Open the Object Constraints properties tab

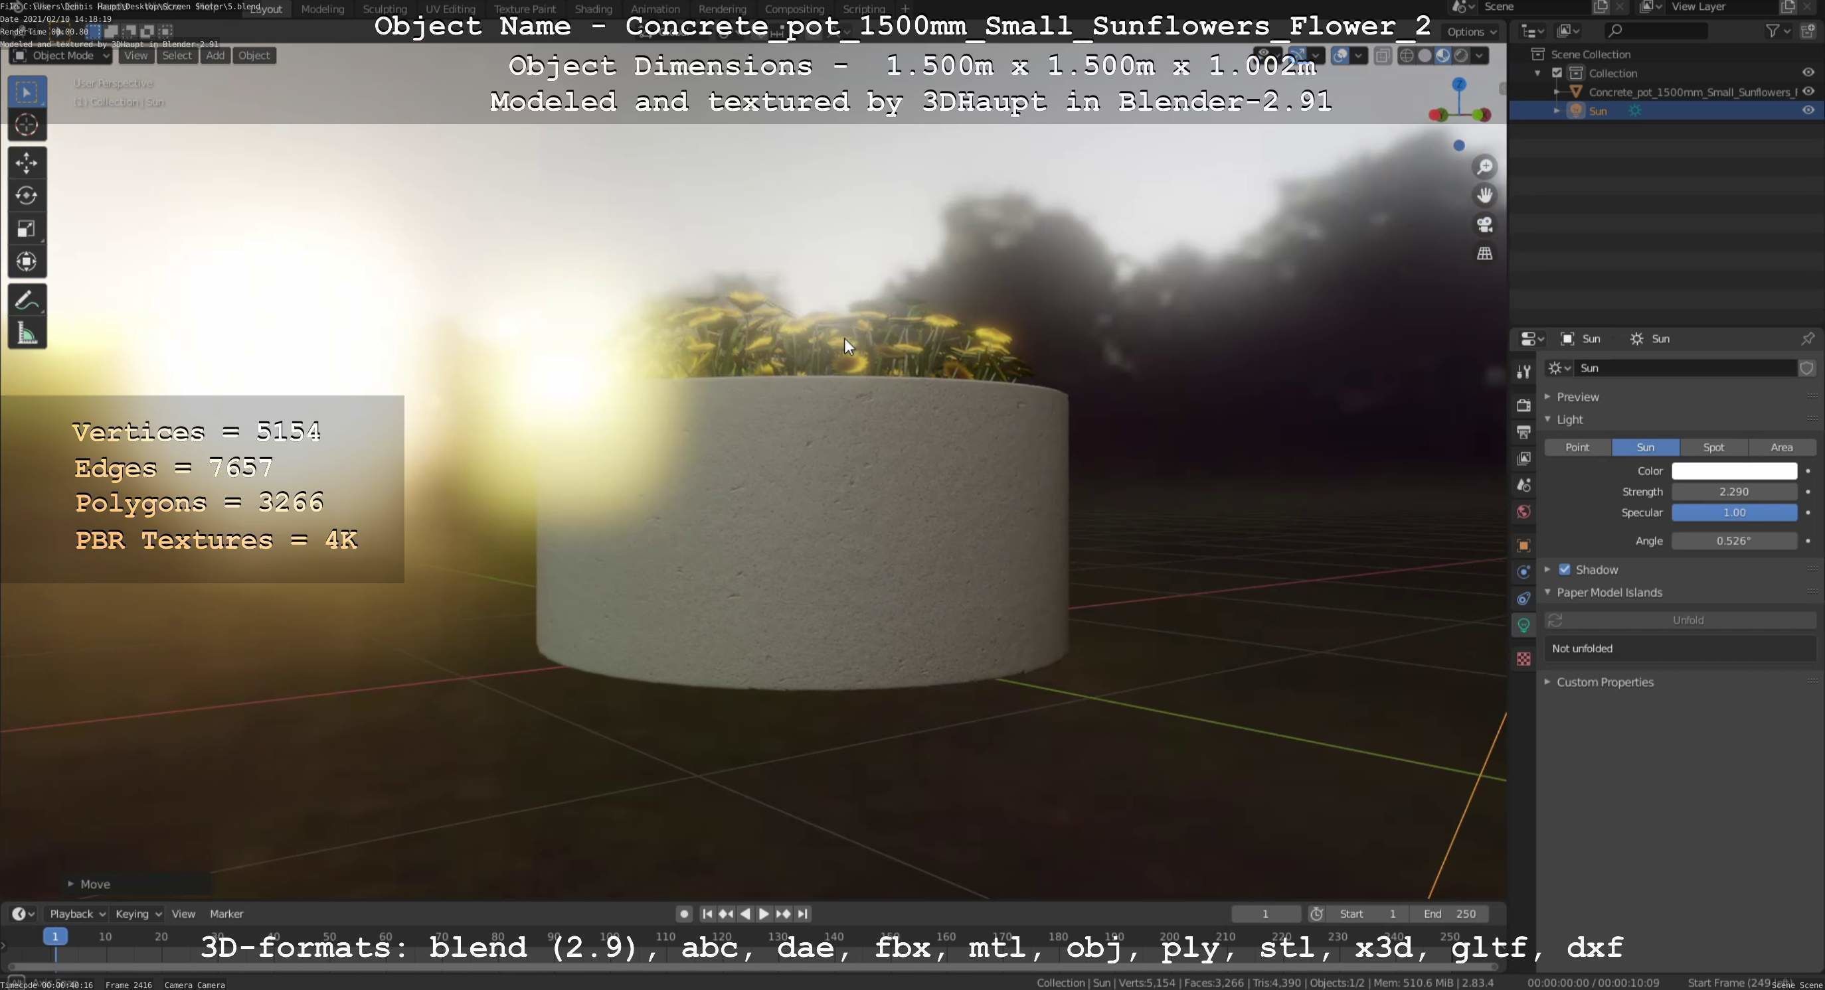(x=1523, y=599)
